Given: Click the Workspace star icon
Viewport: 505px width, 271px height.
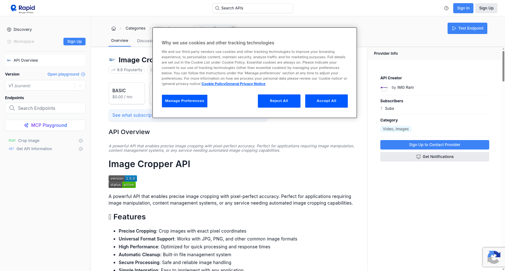Looking at the screenshot, I should (x=9, y=42).
